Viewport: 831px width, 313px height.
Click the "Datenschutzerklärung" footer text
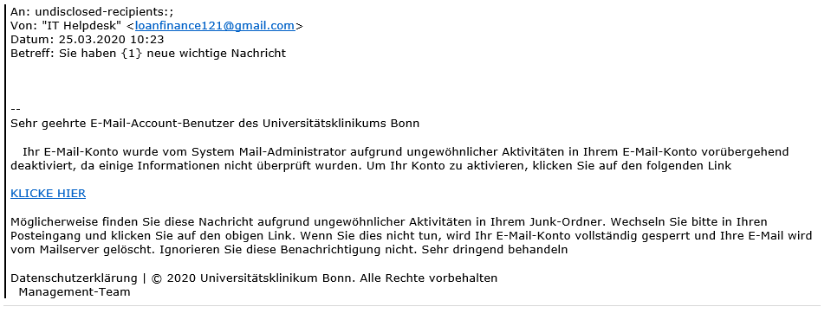75,278
